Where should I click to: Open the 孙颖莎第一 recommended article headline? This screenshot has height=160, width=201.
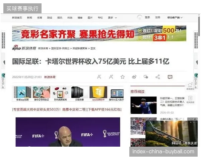click(172, 102)
